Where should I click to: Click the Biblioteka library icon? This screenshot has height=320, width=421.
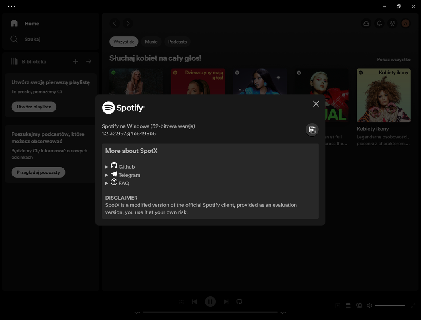[14, 61]
